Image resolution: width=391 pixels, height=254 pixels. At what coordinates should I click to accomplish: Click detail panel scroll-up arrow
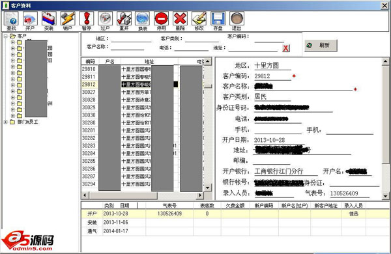(385, 61)
